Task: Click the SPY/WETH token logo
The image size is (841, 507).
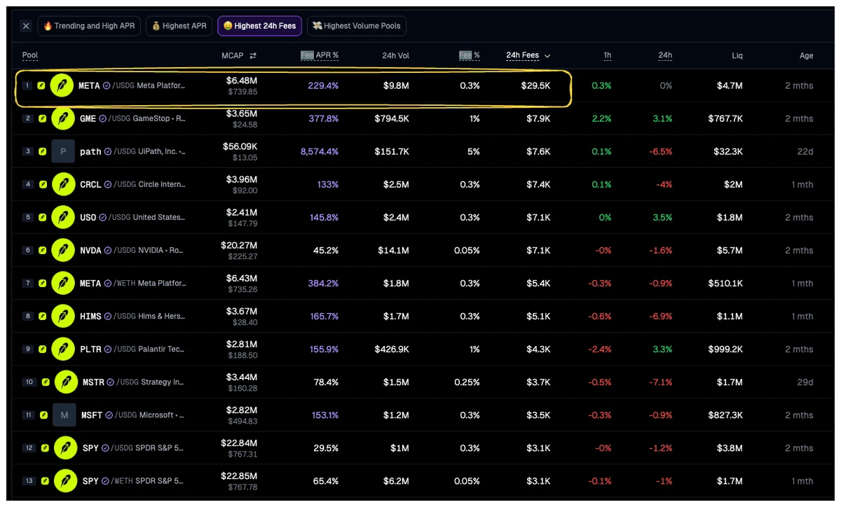Action: pyautogui.click(x=66, y=480)
